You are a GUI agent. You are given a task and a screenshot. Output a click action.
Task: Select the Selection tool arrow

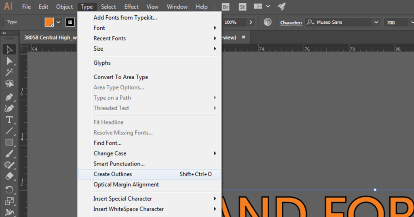pos(9,50)
